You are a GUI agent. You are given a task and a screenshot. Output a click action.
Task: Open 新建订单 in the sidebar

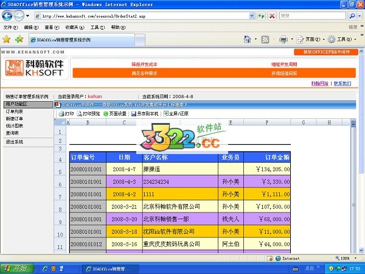(x=14, y=119)
